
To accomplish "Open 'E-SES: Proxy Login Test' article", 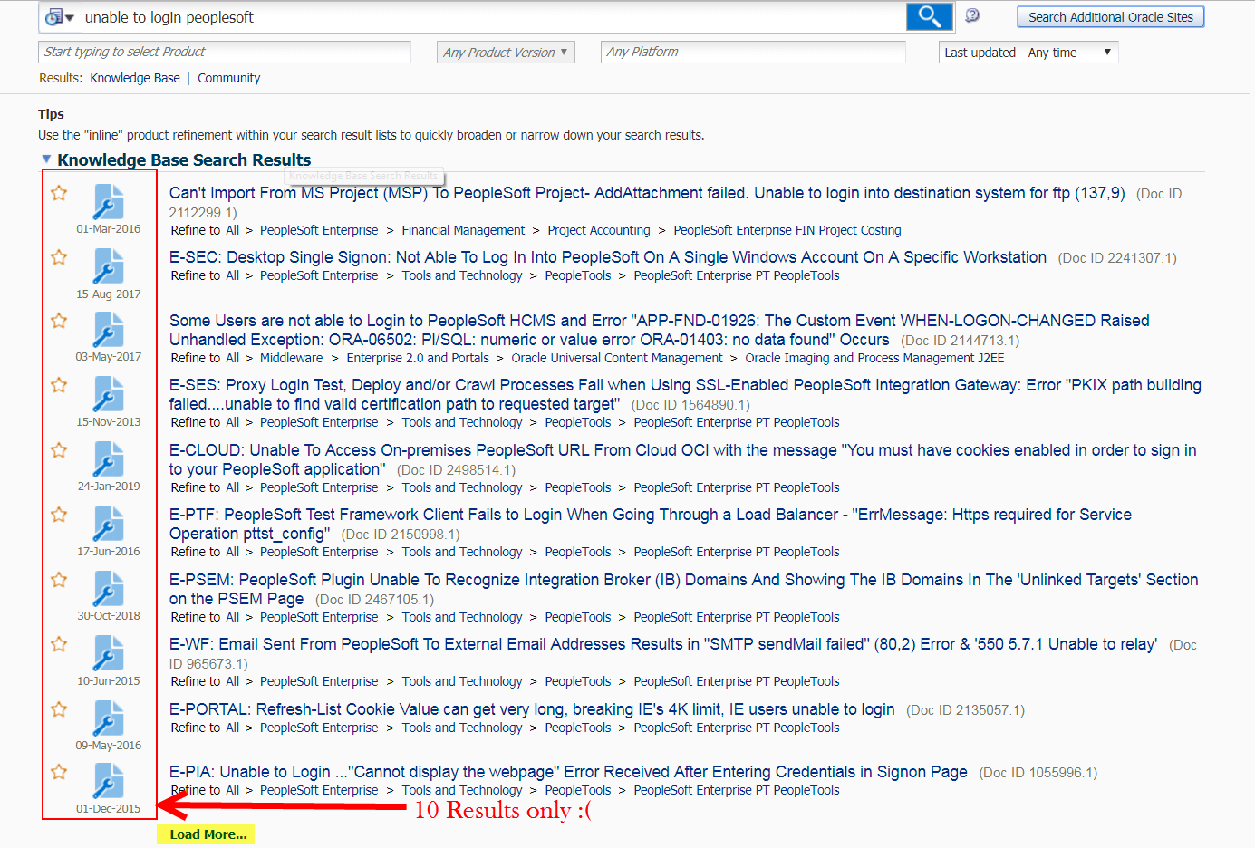I will point(685,394).
